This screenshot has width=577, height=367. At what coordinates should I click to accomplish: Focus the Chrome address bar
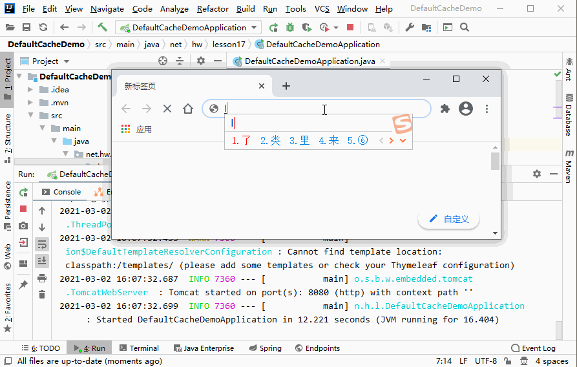coord(317,109)
